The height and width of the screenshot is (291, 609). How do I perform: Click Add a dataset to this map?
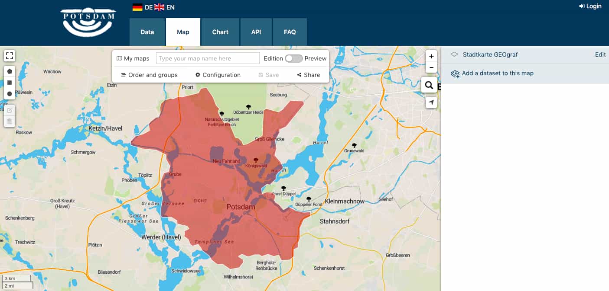coord(497,74)
